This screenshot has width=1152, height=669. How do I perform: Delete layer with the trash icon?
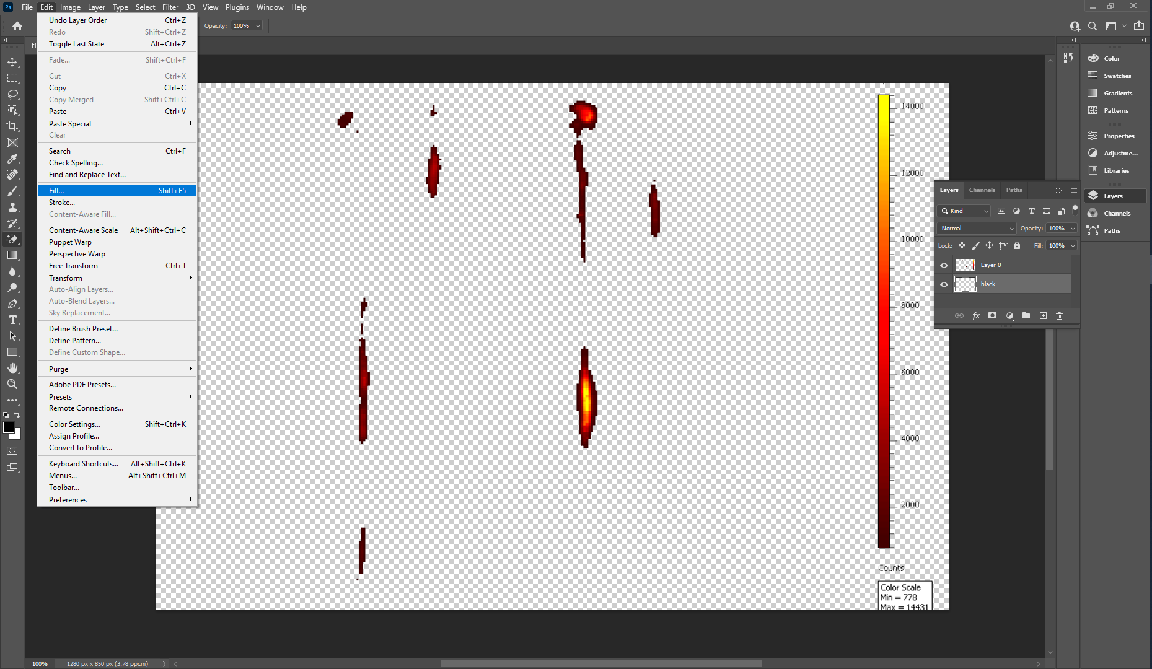(1059, 316)
